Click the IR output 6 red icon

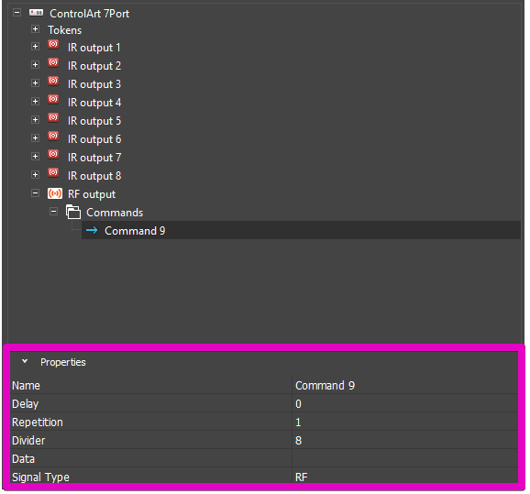click(53, 136)
